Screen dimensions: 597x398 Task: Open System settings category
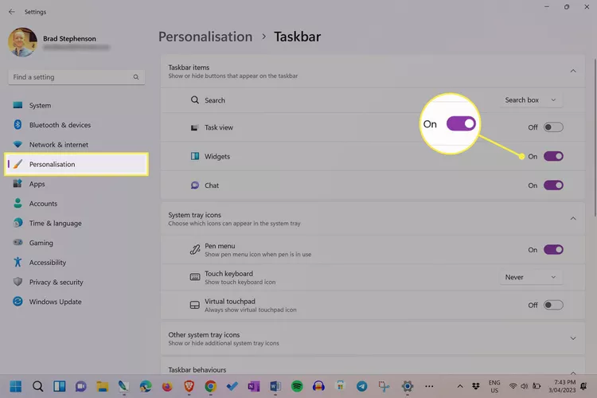coord(76,106)
